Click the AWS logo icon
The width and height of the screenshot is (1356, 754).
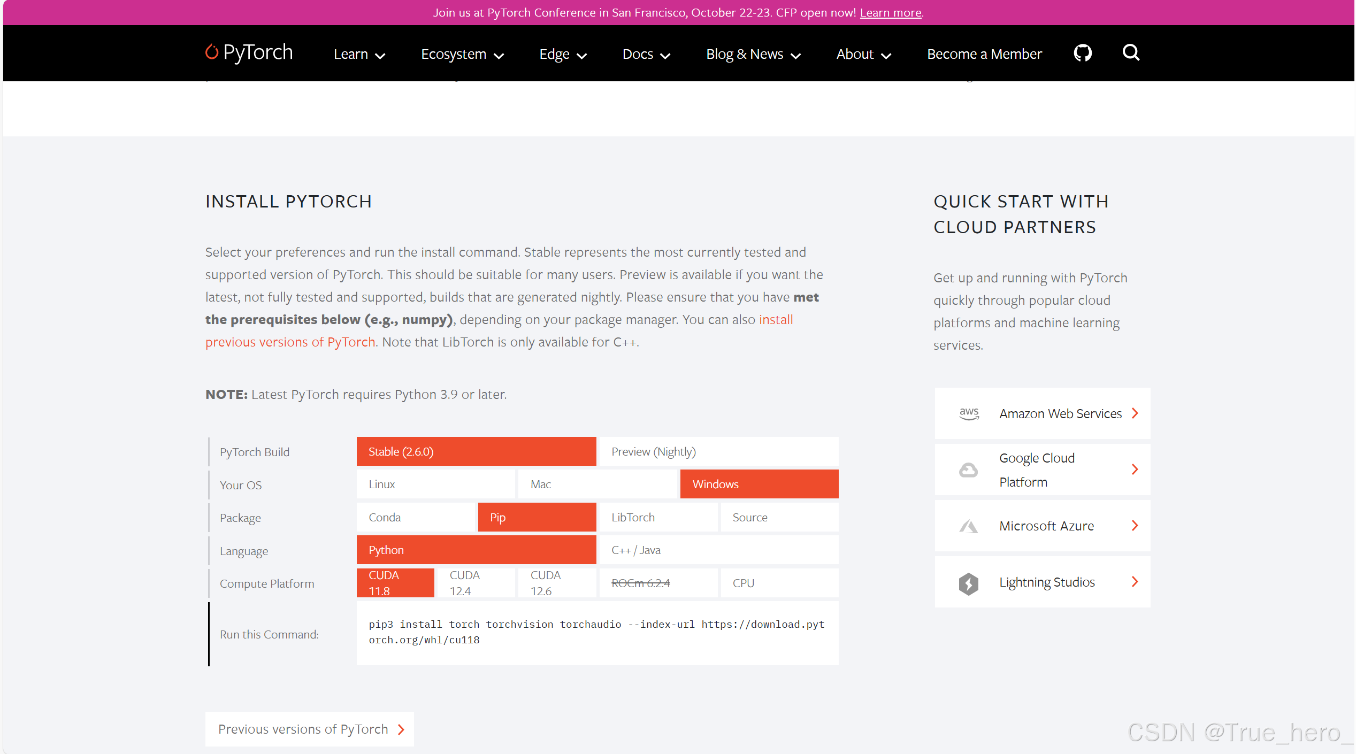[969, 413]
